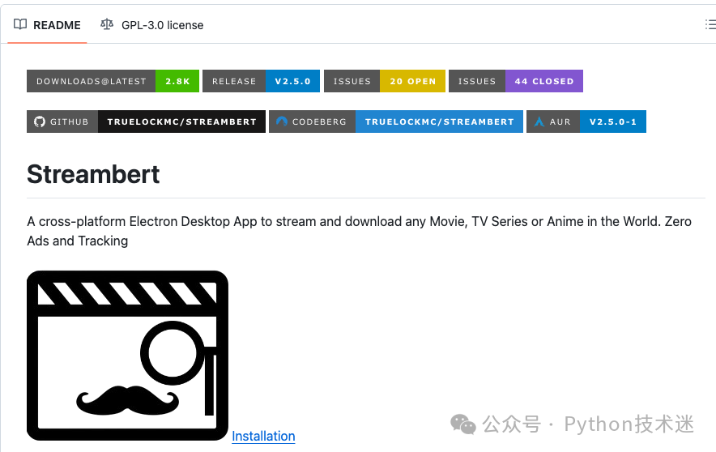This screenshot has height=452, width=716.
Task: Click the Downloads@latest 2.8K badge
Action: [x=113, y=81]
